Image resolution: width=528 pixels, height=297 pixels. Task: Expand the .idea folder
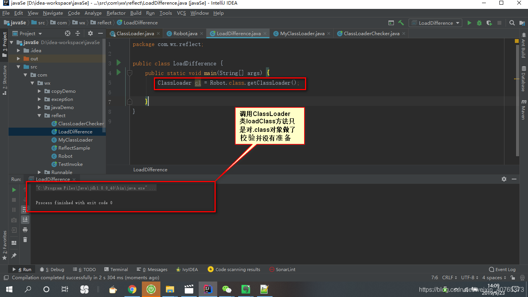pos(19,51)
